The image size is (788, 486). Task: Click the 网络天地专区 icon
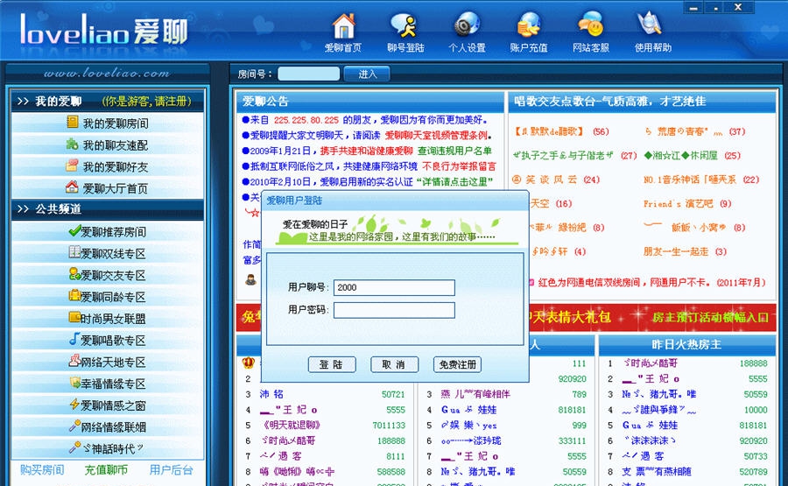click(x=75, y=361)
